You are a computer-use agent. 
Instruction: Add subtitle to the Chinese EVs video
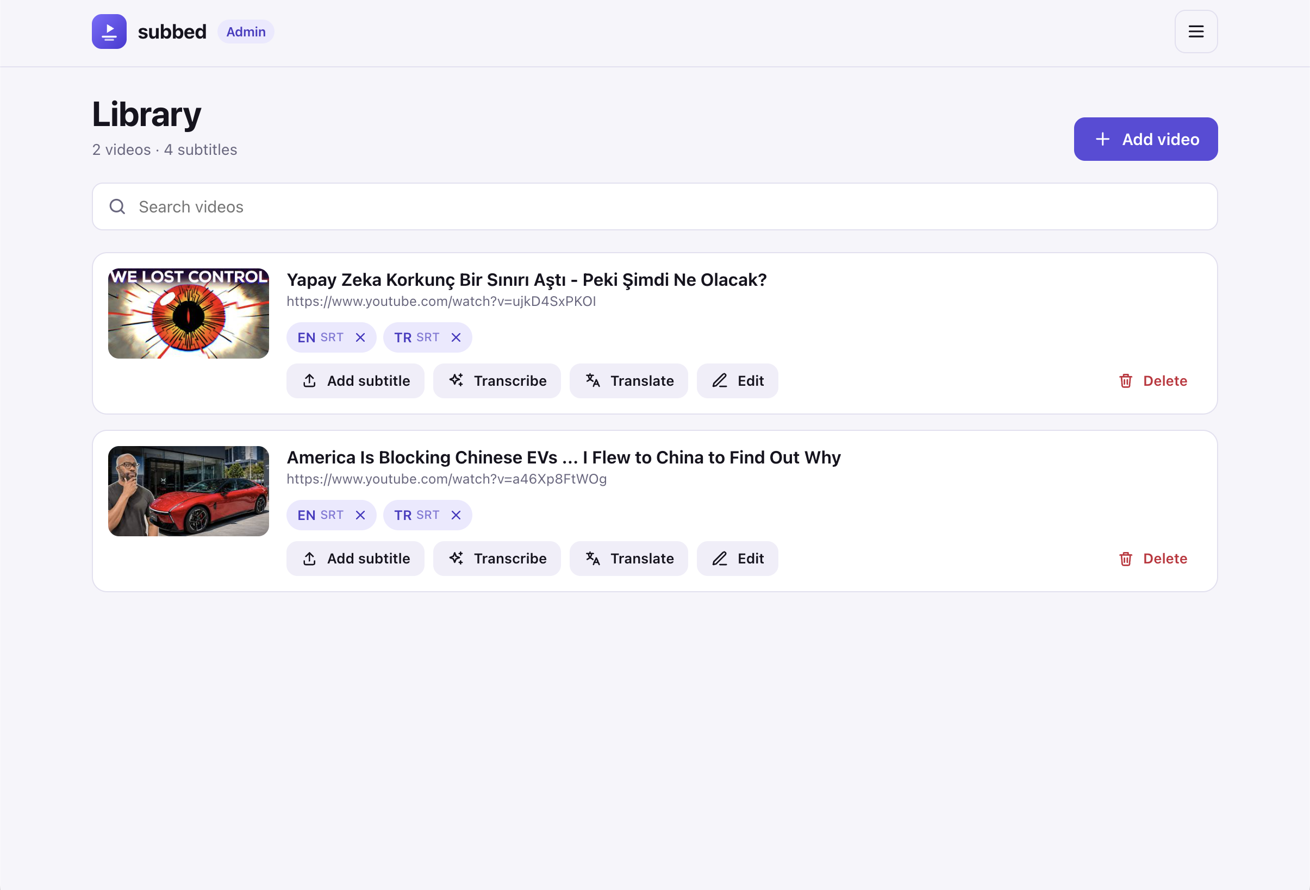pyautogui.click(x=355, y=559)
